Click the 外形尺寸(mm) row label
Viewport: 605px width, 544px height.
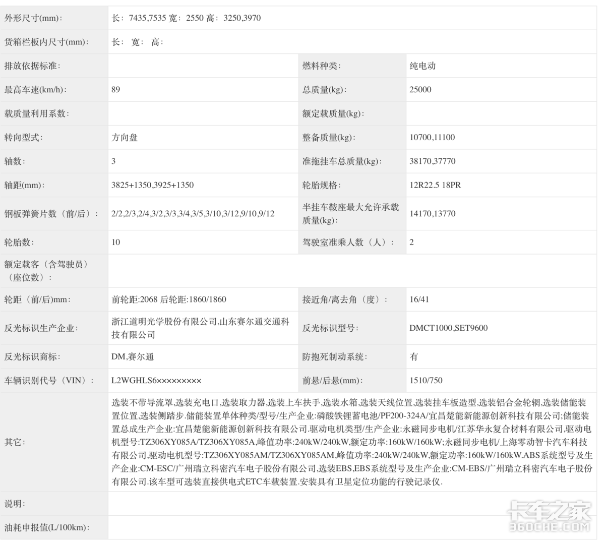33,18
